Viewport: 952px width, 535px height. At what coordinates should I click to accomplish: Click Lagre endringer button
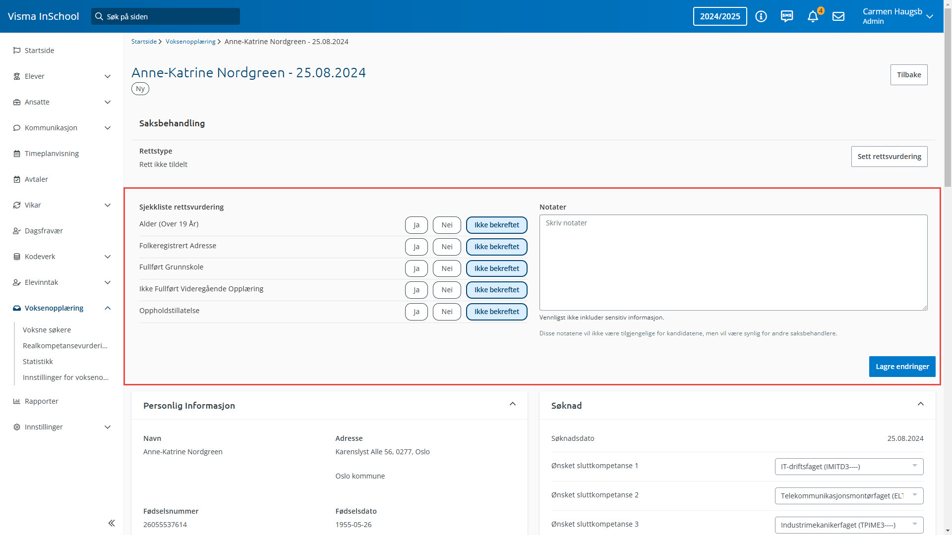(x=902, y=367)
